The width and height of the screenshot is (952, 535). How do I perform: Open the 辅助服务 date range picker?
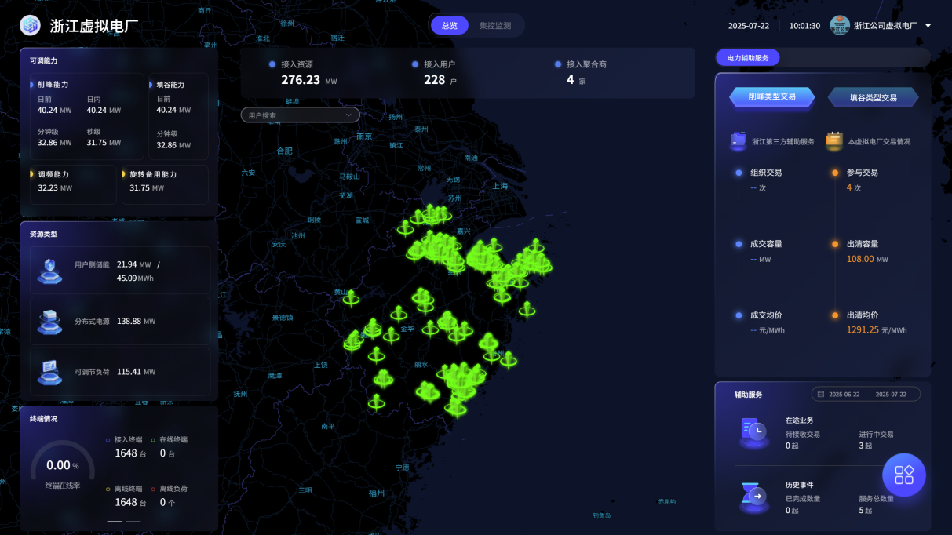[866, 395]
